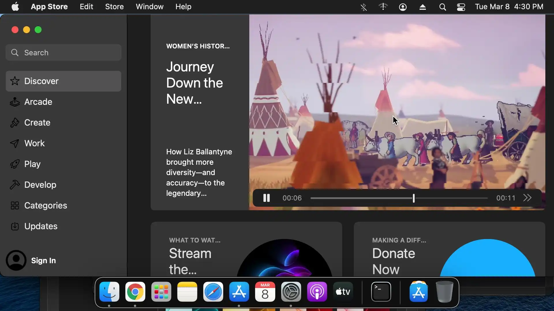Open Control Center from the menu bar
The width and height of the screenshot is (554, 311).
coord(461,7)
